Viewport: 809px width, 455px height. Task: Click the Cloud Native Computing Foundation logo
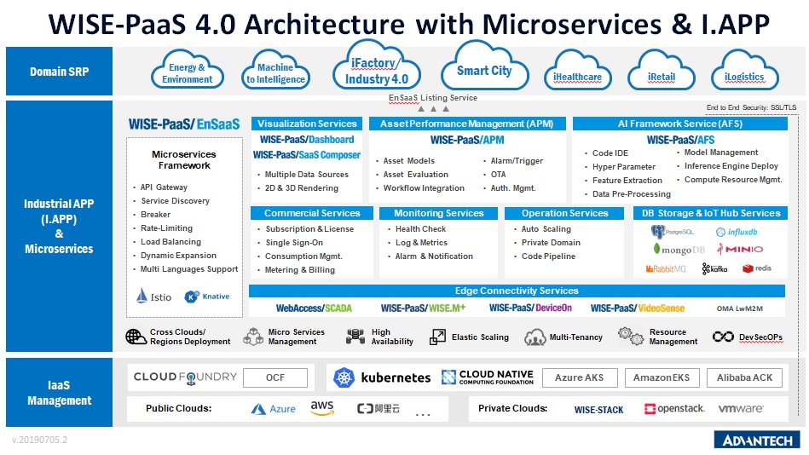488,377
